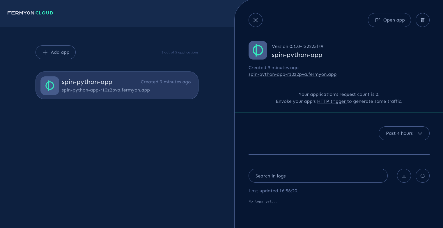The image size is (443, 228).
Task: Click the Search in logs field
Action: click(x=318, y=176)
